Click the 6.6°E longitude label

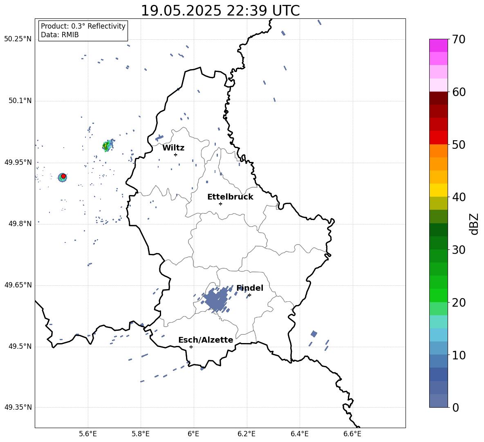(352, 434)
